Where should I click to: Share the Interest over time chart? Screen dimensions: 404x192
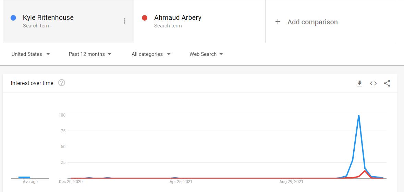click(x=387, y=83)
